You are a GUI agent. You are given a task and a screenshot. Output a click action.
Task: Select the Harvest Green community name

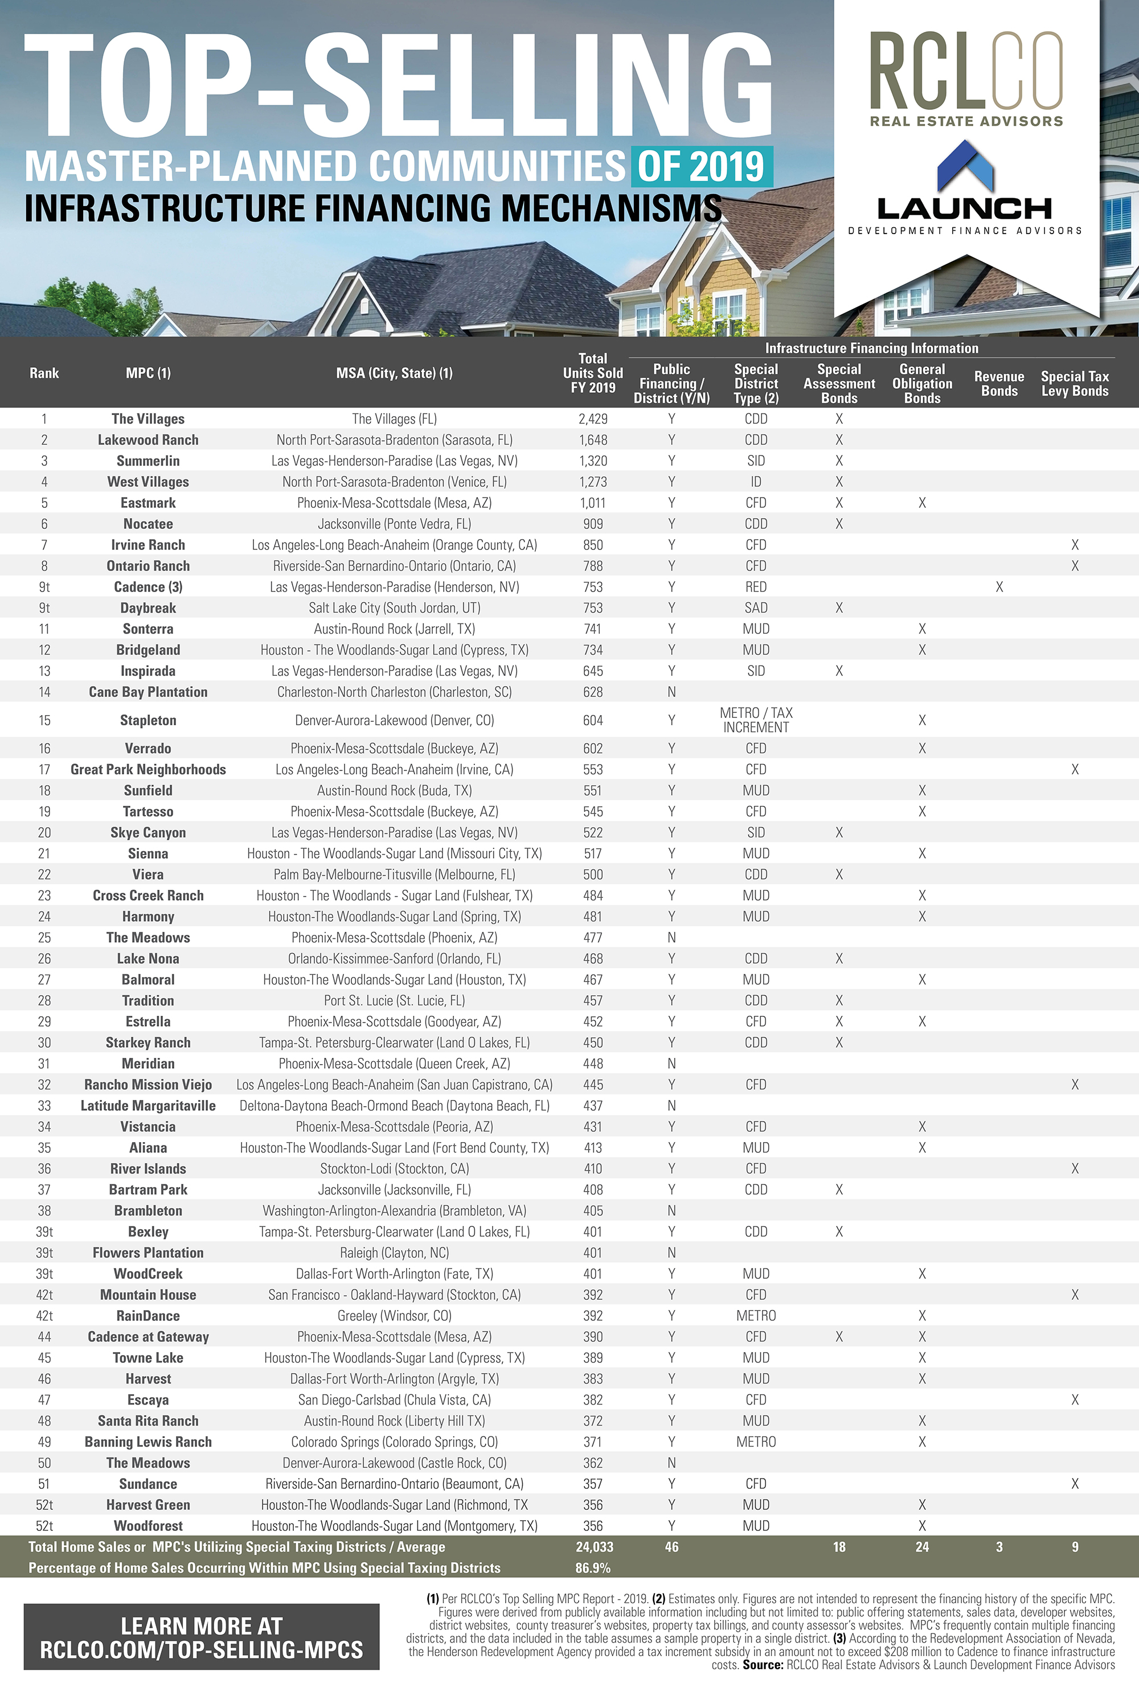coord(148,1506)
